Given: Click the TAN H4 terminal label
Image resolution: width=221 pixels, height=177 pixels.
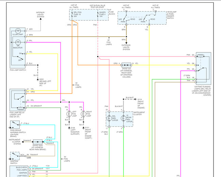Looking at the screenshot, I should (x=190, y=81).
